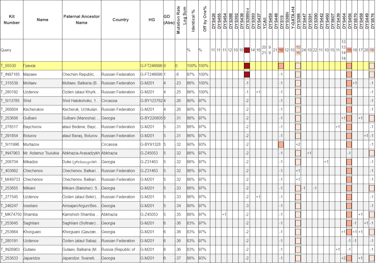This screenshot has height=263, width=376.
Task: Click the name Mazaev
Action: click(x=30, y=75)
